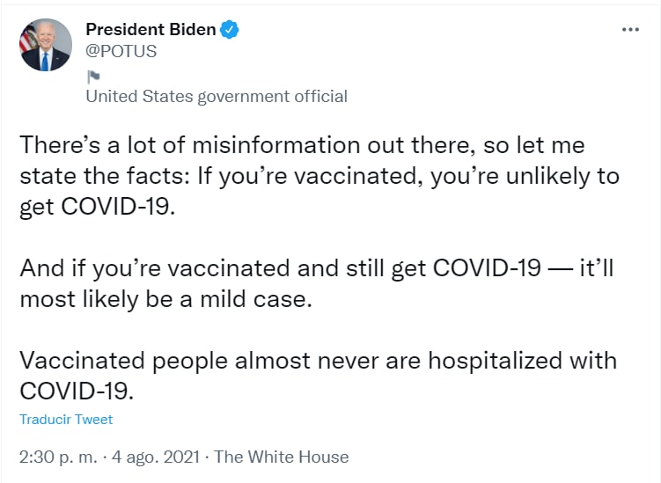The width and height of the screenshot is (661, 483).
Task: Click the gray government flag icon
Action: (92, 76)
